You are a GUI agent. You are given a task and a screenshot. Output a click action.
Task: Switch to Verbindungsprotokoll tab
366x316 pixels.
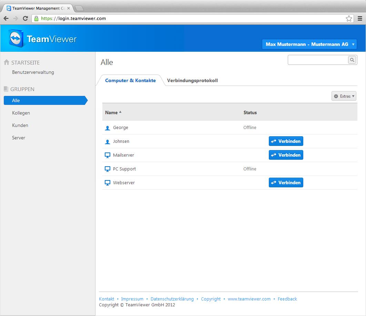(192, 80)
